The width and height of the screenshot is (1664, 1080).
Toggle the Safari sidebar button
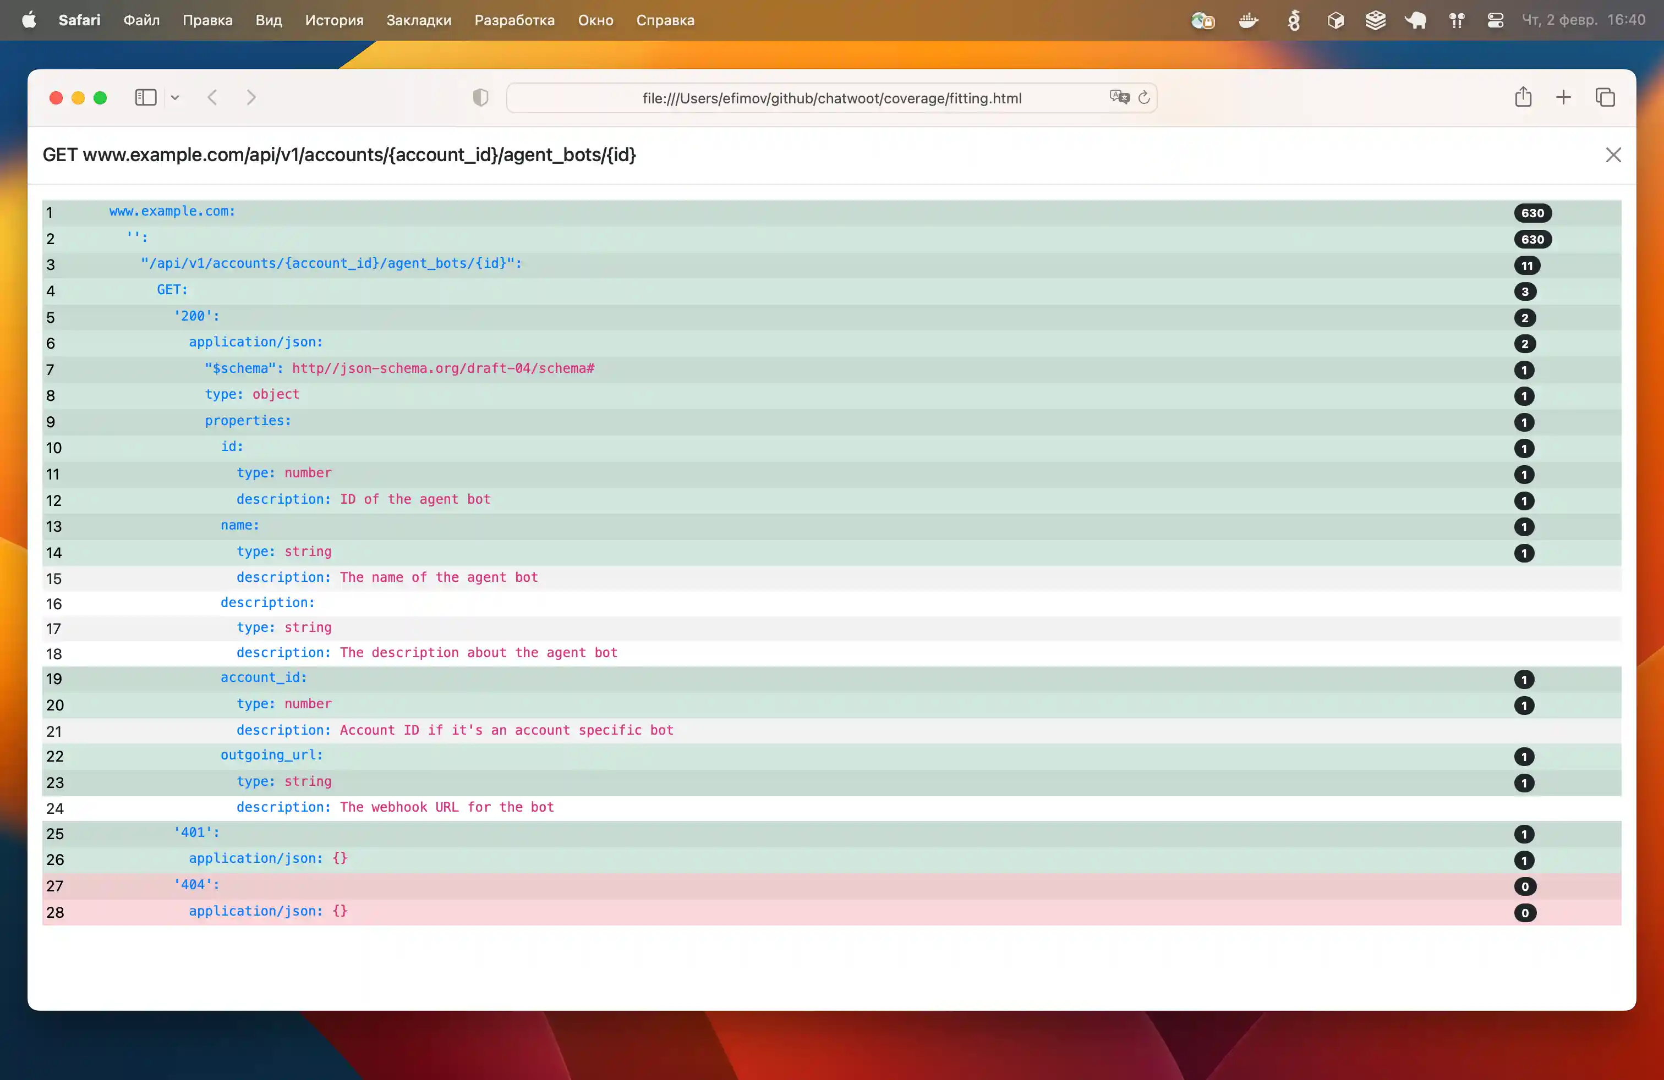145,98
